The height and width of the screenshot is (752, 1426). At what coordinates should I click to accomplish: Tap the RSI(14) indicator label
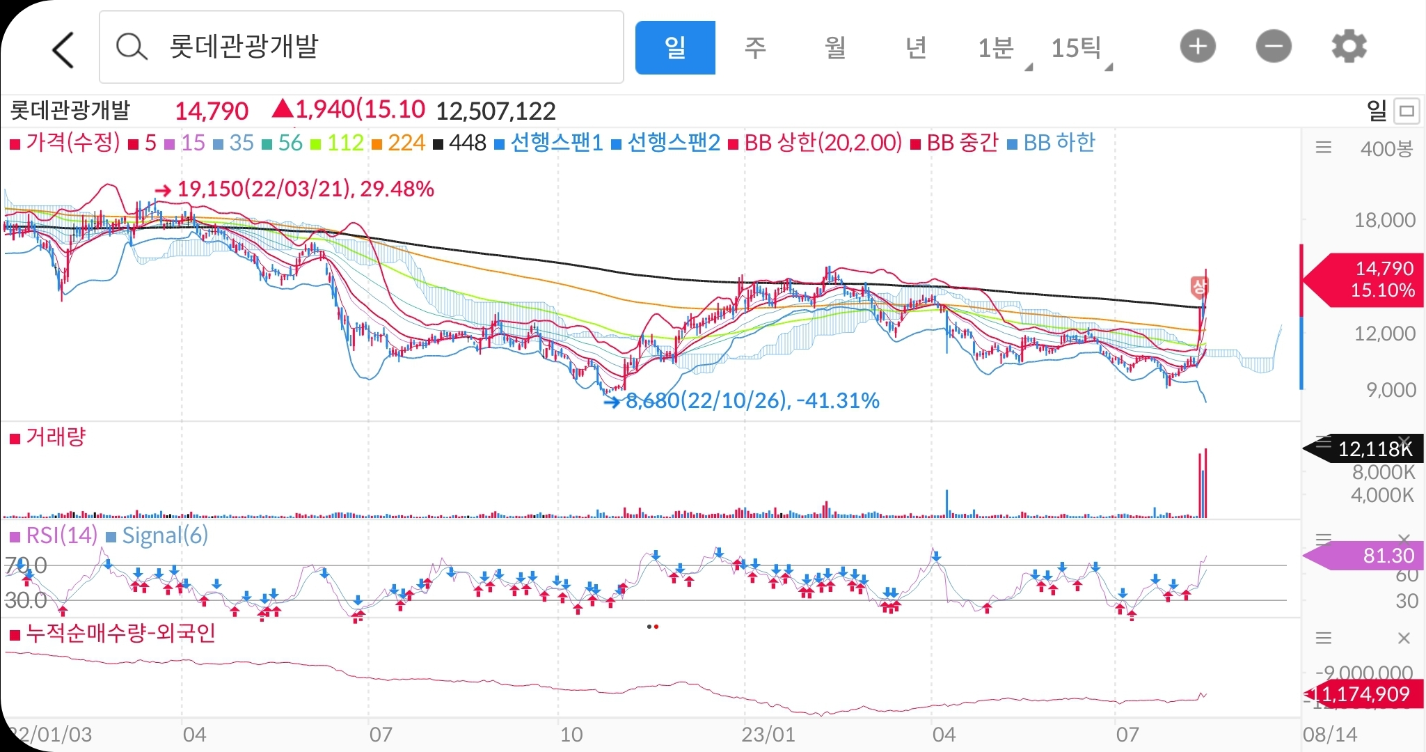click(x=54, y=535)
